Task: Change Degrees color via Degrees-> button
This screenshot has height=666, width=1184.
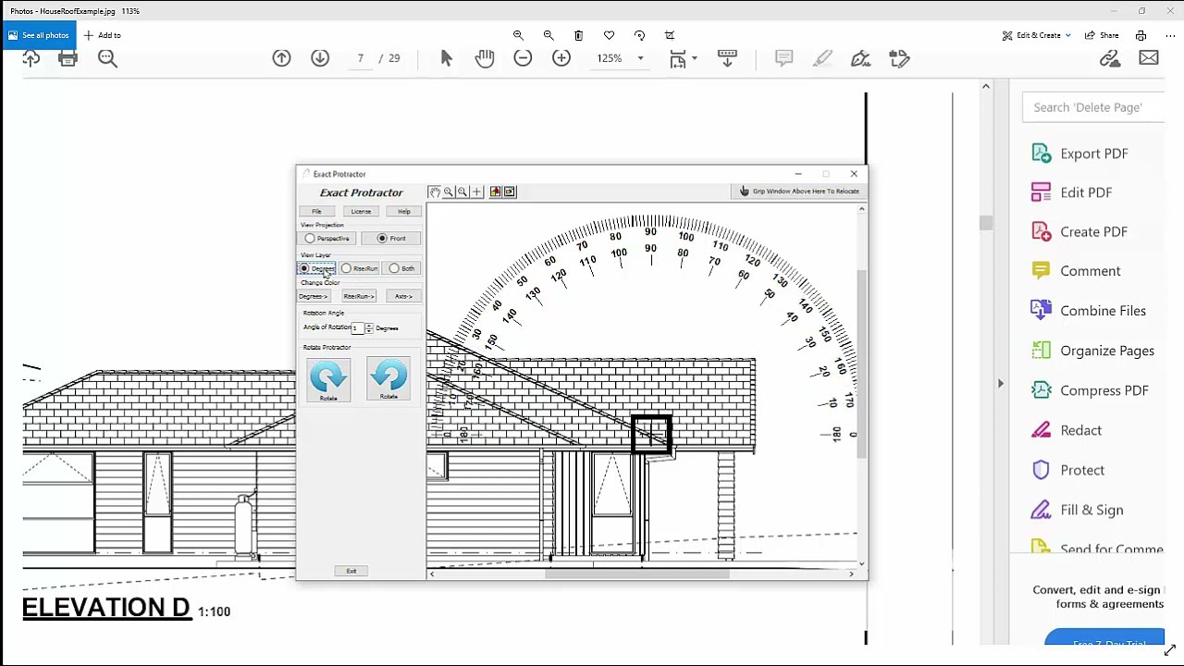Action: click(313, 296)
